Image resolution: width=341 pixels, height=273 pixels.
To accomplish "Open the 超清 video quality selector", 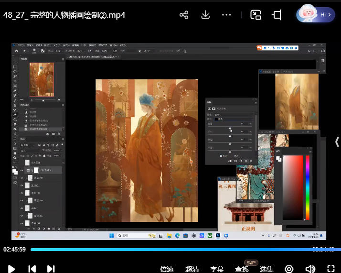I will tap(192, 269).
